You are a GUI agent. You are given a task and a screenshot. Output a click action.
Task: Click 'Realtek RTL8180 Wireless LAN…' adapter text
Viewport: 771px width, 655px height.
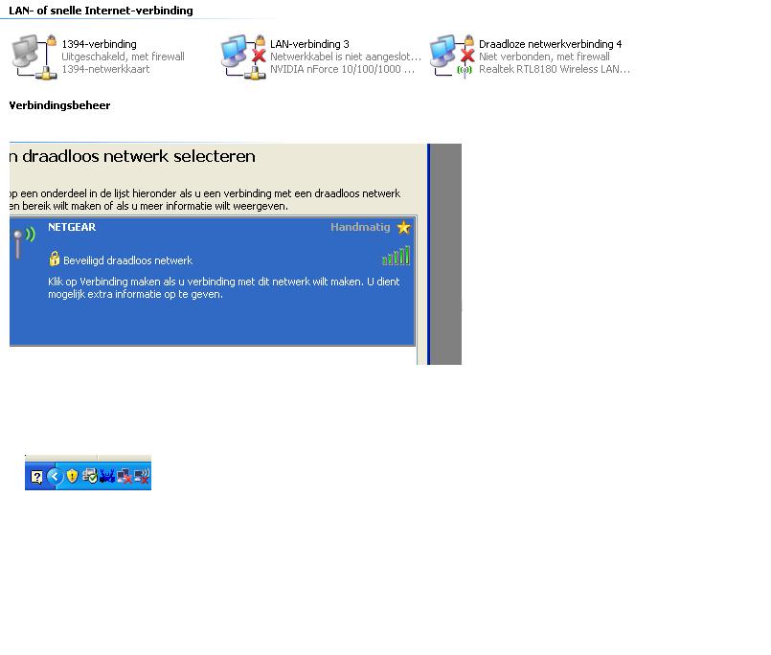pos(555,69)
